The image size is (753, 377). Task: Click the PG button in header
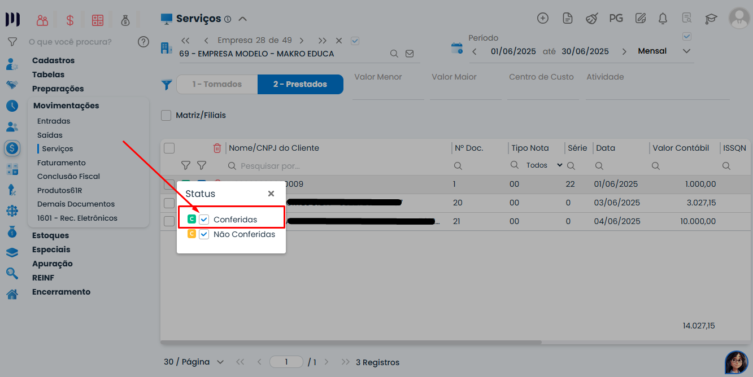(616, 18)
